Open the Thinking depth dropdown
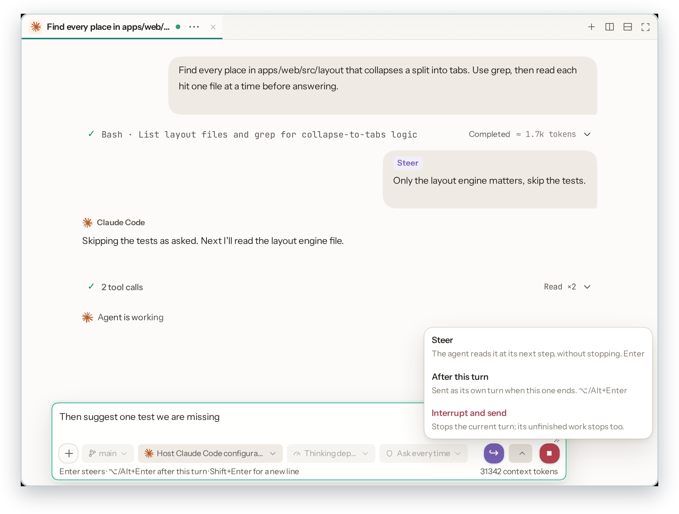The height and width of the screenshot is (514, 679). tap(331, 453)
